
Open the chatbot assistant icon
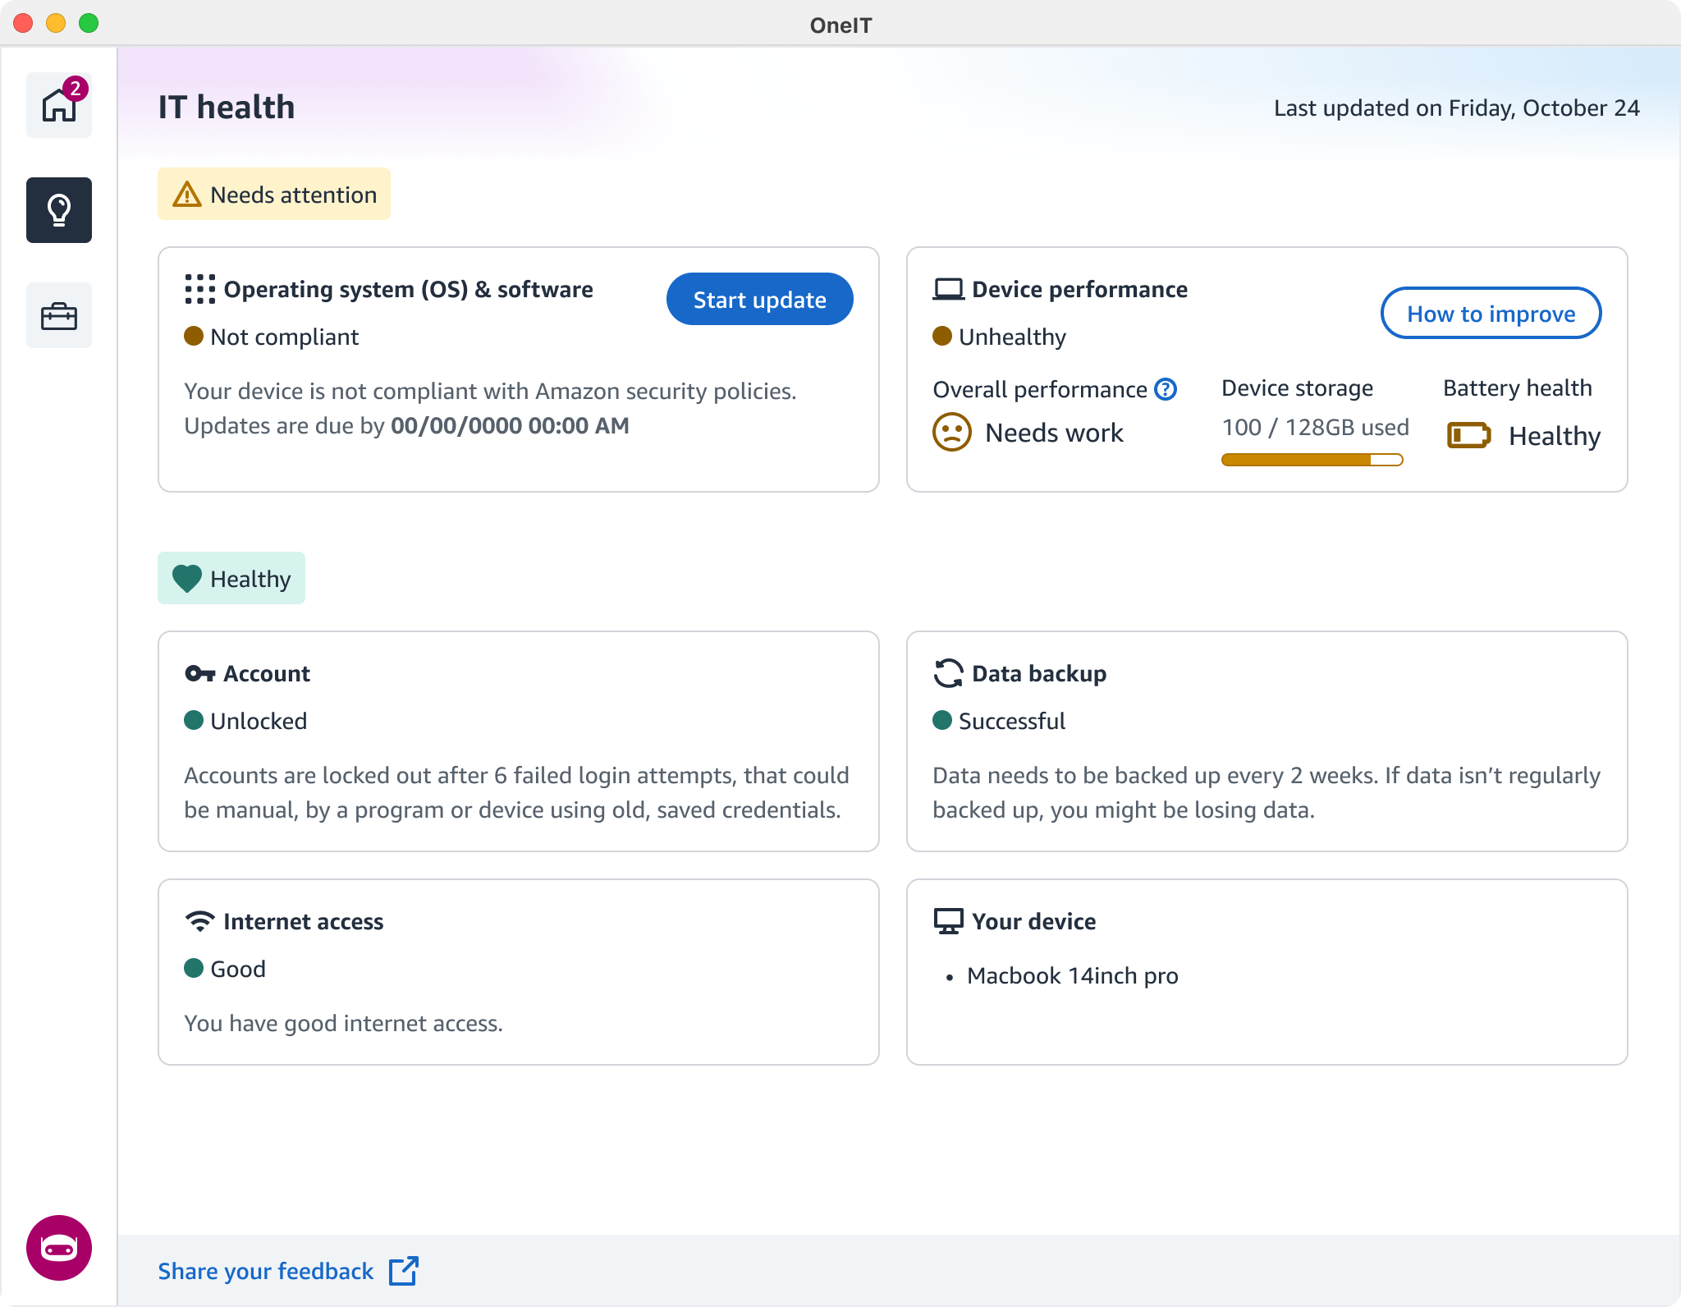tap(59, 1248)
